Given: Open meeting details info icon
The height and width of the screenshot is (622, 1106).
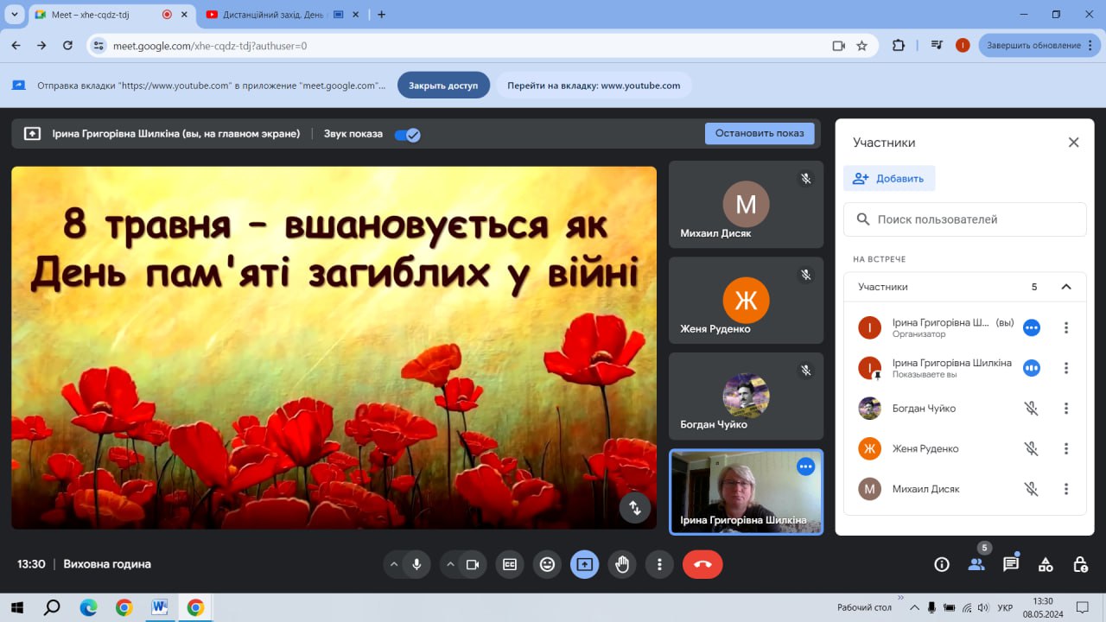Looking at the screenshot, I should point(942,564).
